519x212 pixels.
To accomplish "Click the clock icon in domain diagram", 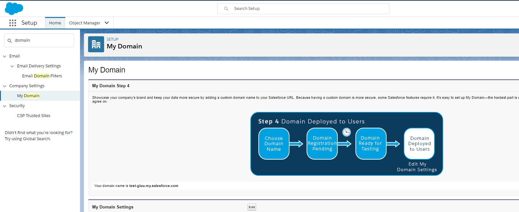I will point(346,132).
